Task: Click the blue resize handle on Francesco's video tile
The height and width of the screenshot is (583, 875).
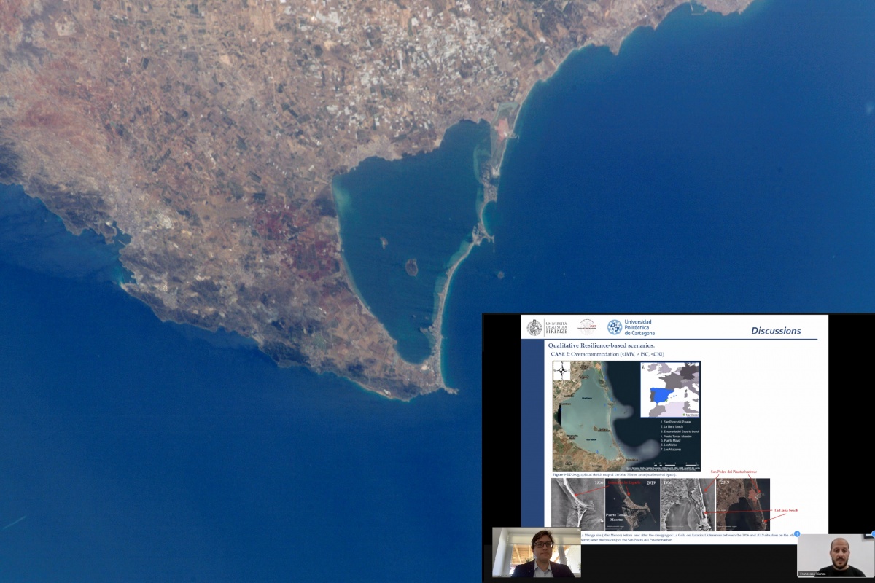Action: click(x=797, y=533)
